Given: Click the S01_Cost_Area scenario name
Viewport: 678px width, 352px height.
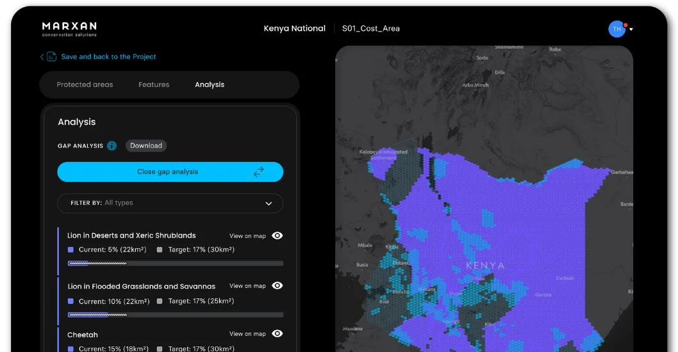Looking at the screenshot, I should (371, 29).
